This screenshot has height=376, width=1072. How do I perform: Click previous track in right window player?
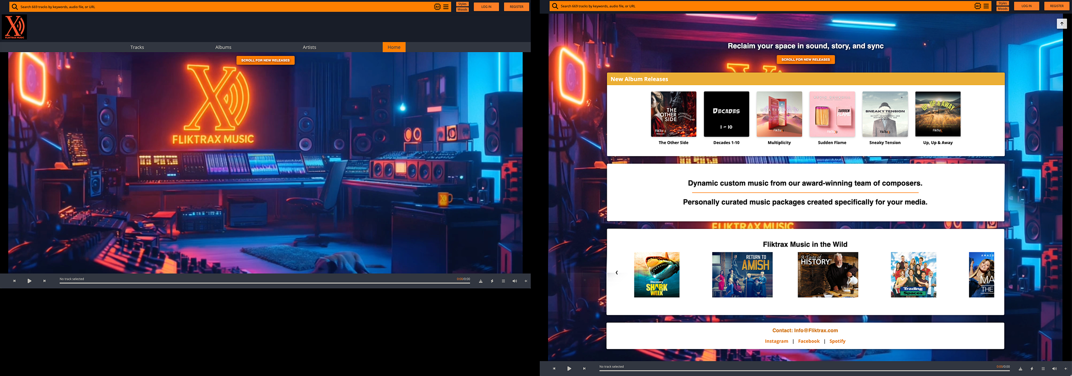[x=554, y=369]
